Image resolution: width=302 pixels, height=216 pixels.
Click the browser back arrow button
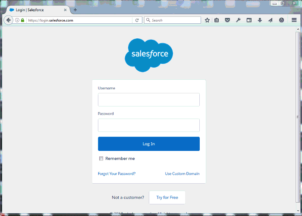point(8,20)
